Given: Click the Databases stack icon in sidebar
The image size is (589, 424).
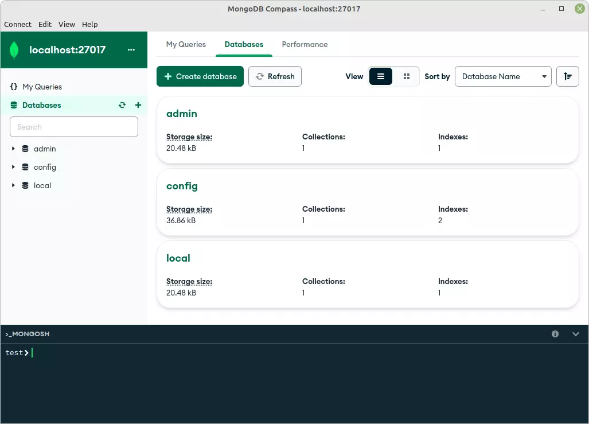Looking at the screenshot, I should 14,105.
